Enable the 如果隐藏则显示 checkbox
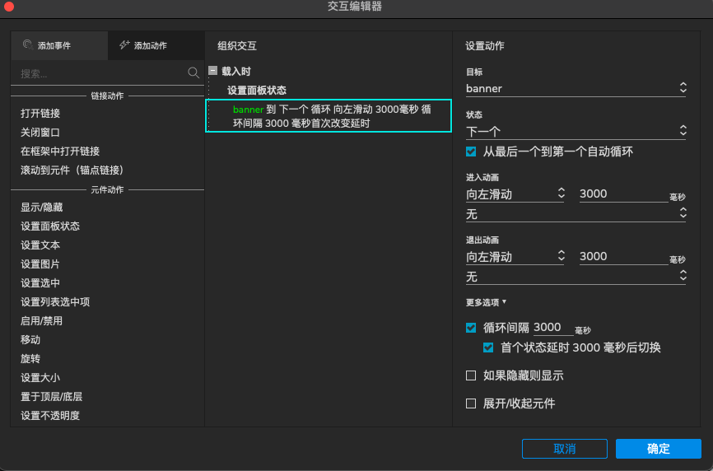 (471, 375)
